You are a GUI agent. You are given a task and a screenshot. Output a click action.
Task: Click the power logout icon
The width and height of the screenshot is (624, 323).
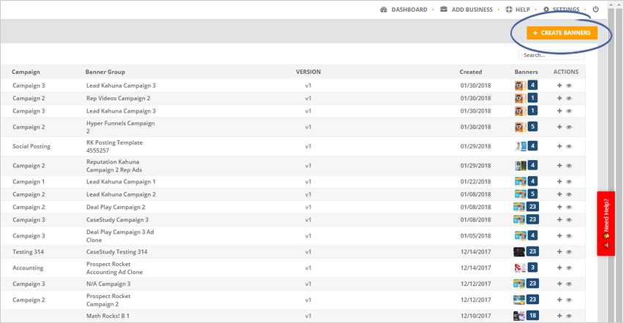(596, 9)
